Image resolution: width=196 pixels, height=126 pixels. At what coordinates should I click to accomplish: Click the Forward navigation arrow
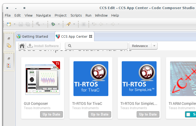pos(113,24)
